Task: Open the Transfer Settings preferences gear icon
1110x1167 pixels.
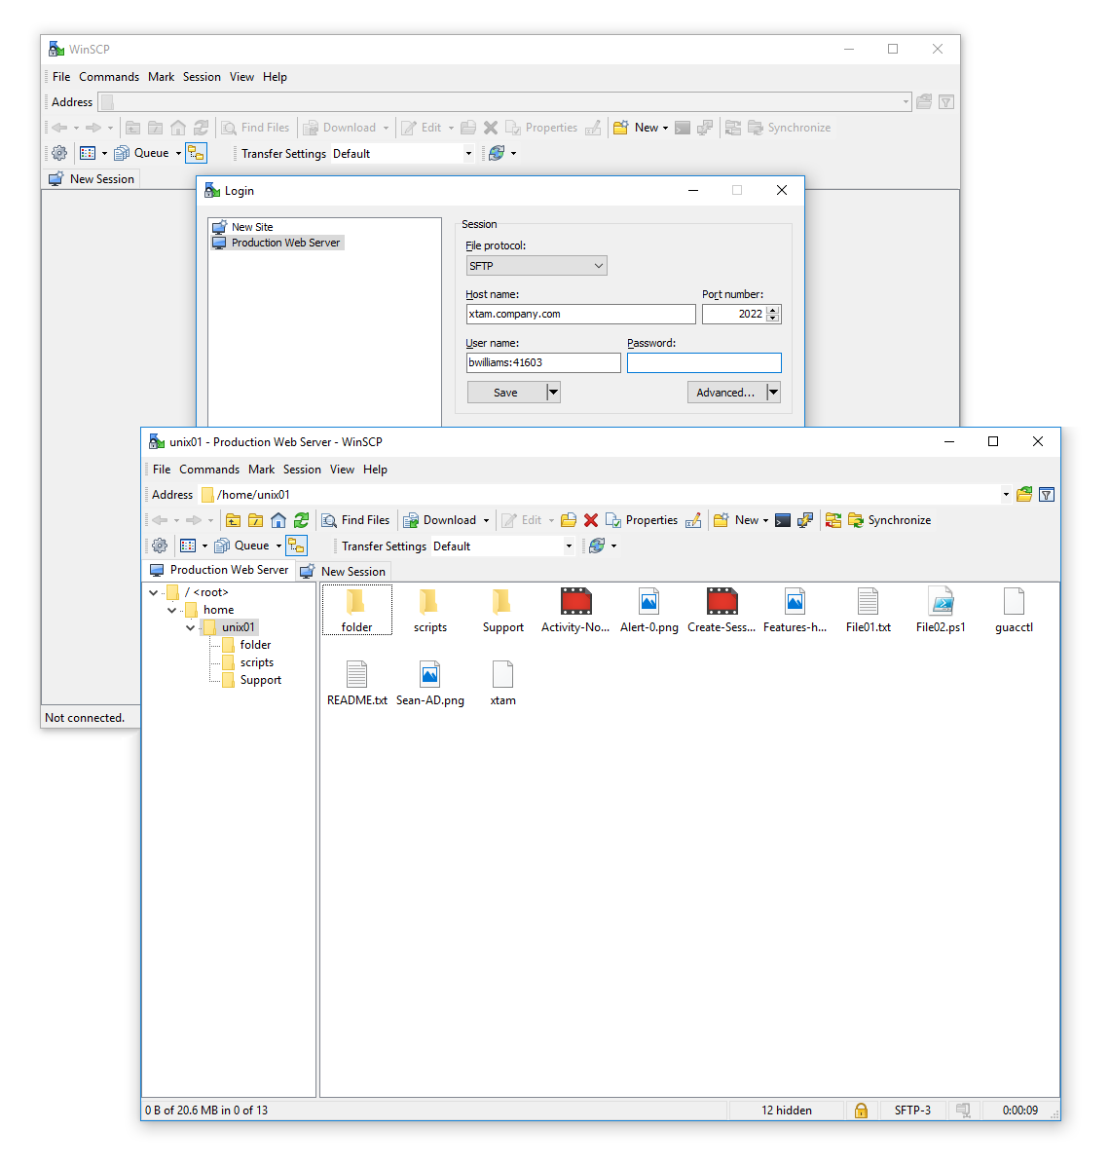Action: point(159,546)
